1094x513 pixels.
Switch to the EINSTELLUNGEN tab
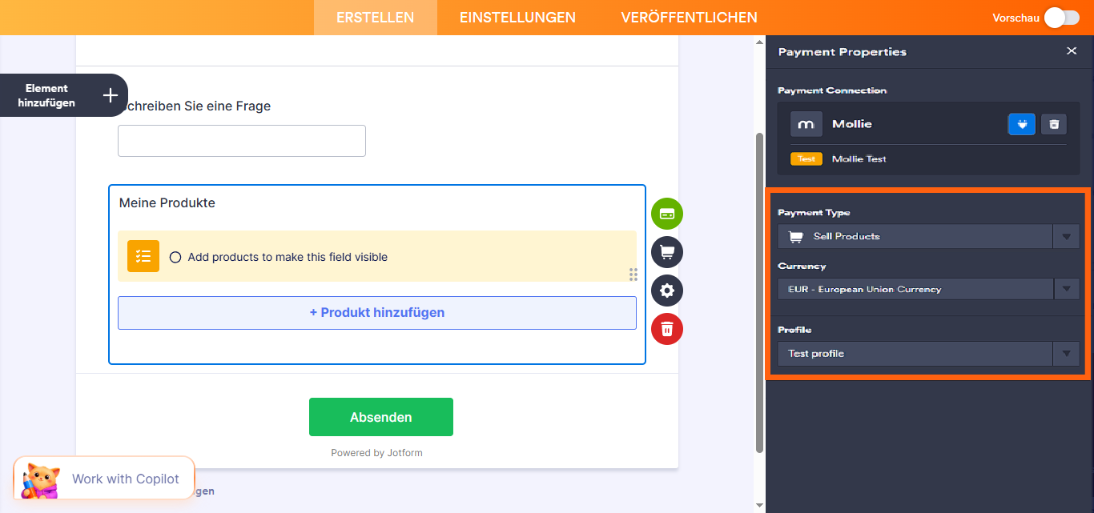coord(517,17)
